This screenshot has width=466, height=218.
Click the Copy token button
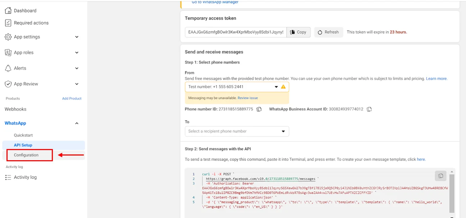[298, 32]
